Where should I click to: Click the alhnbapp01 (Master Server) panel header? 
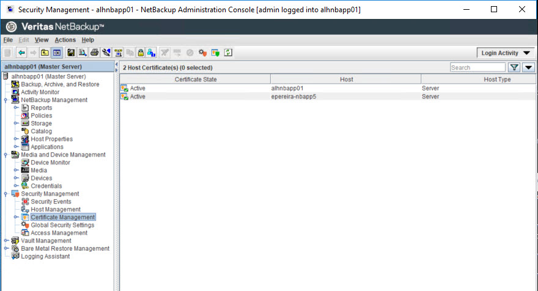[57, 67]
